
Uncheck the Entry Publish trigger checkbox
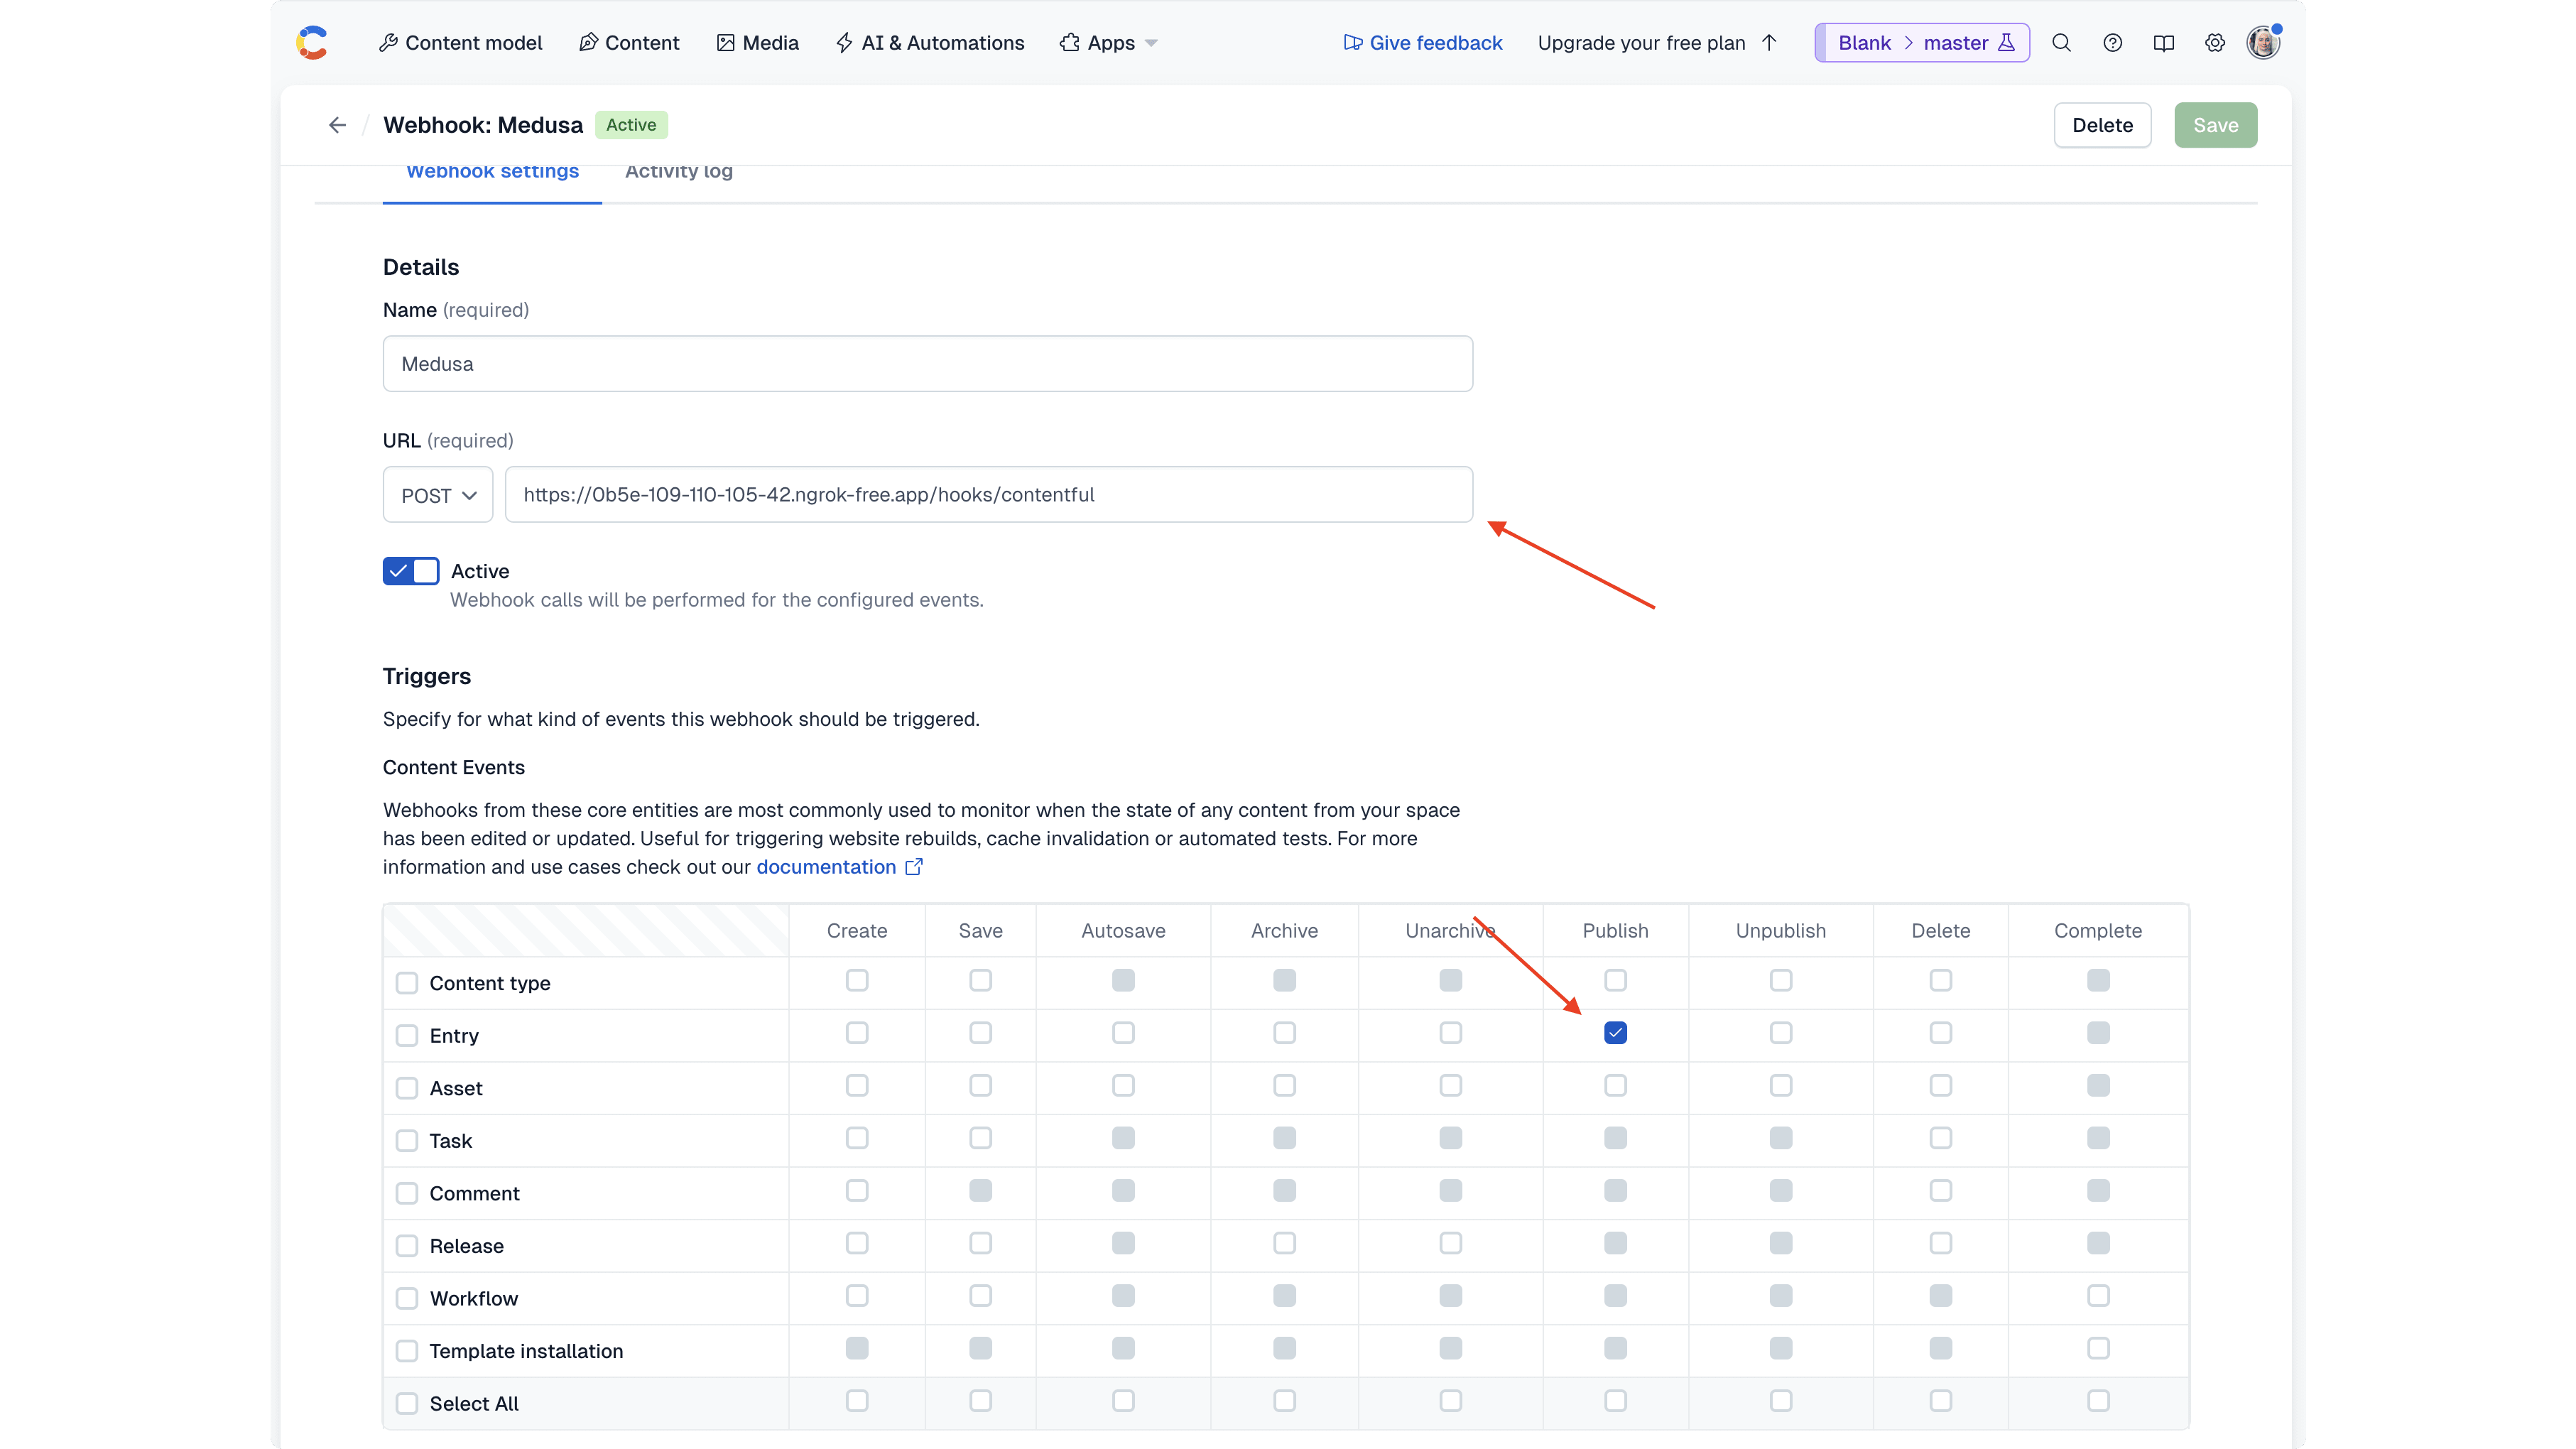[x=1615, y=1033]
